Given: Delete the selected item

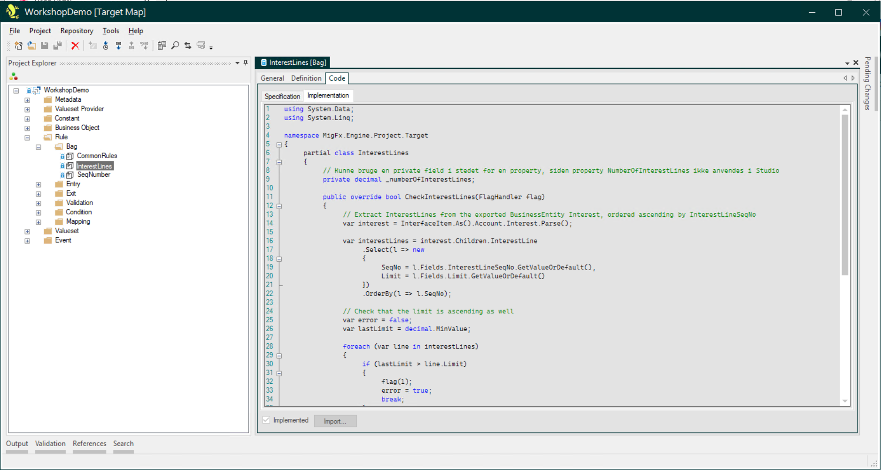Looking at the screenshot, I should point(75,45).
